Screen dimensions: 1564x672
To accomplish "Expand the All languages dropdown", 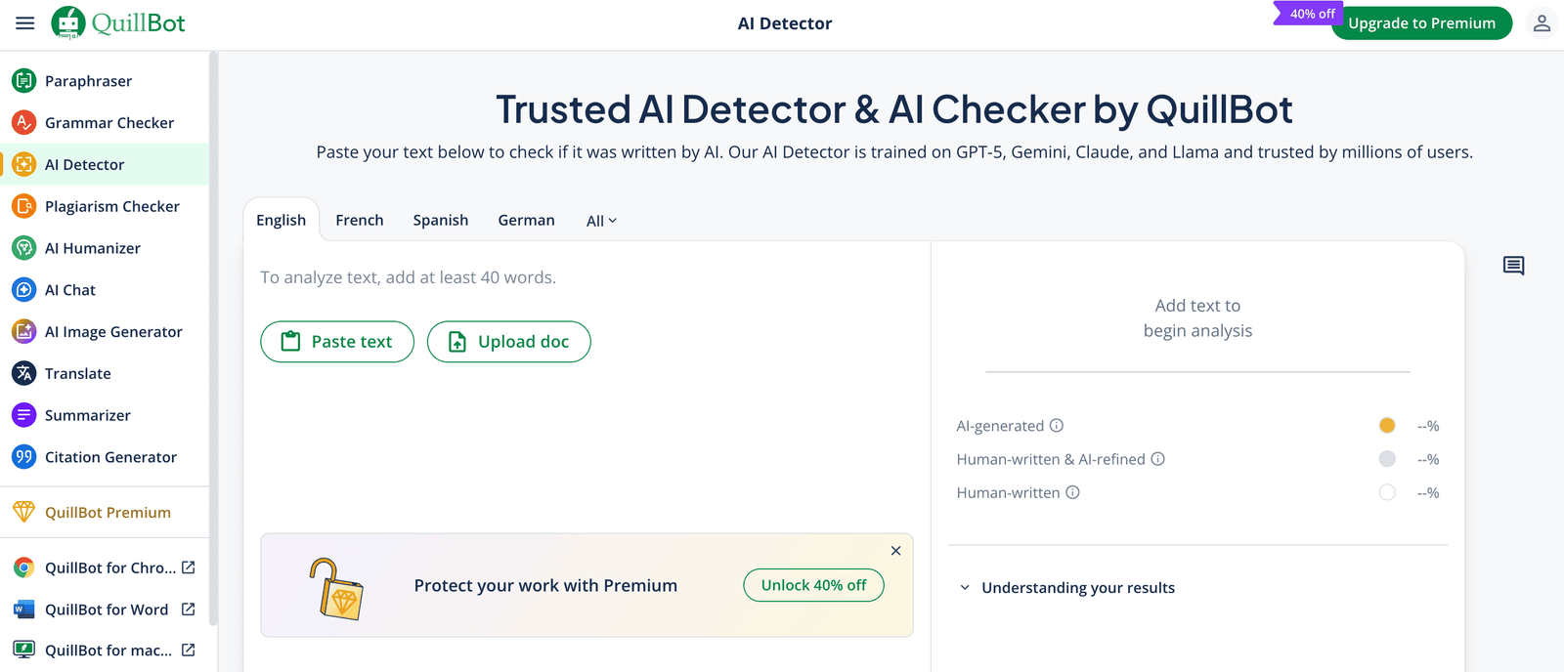I will [x=601, y=221].
